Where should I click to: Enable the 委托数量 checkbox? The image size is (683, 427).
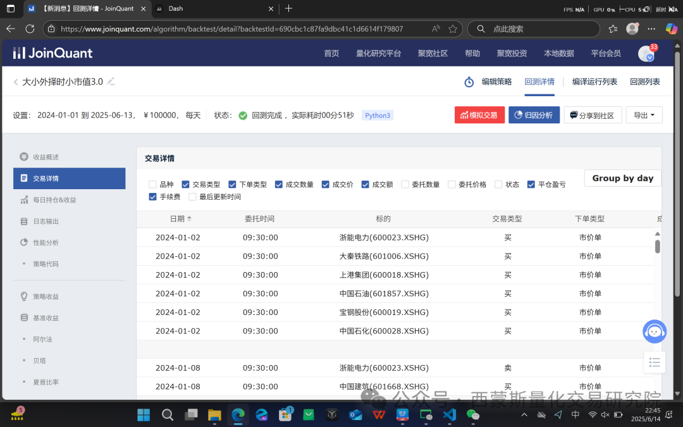click(x=405, y=184)
